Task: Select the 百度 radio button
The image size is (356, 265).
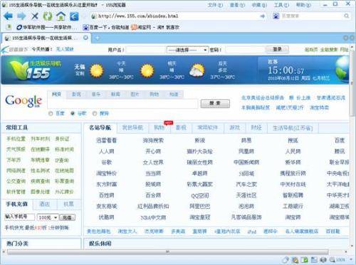Action: pos(51,114)
